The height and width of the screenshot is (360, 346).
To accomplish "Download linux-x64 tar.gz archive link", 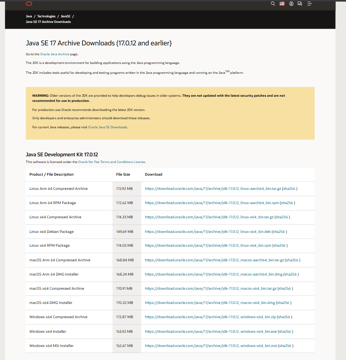I will click(x=209, y=217).
